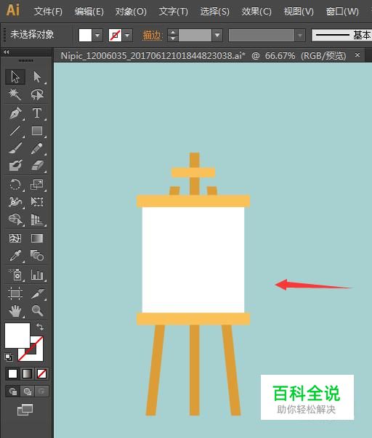Viewport: 372px width, 438px height.
Task: Select the Selection tool (black arrow)
Action: (15, 77)
